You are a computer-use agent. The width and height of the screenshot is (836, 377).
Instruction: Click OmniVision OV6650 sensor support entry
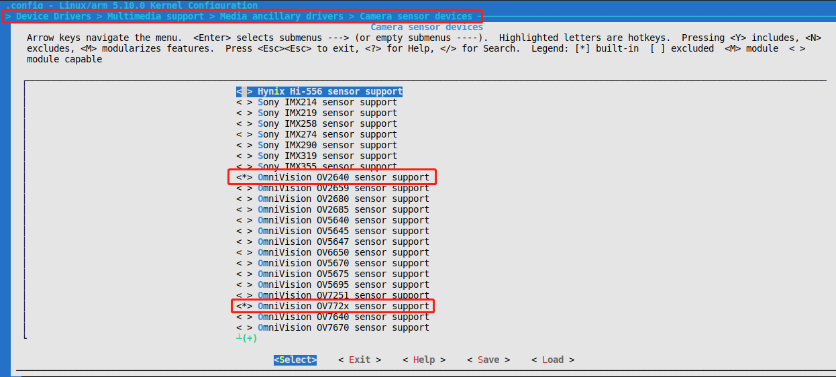coord(333,252)
